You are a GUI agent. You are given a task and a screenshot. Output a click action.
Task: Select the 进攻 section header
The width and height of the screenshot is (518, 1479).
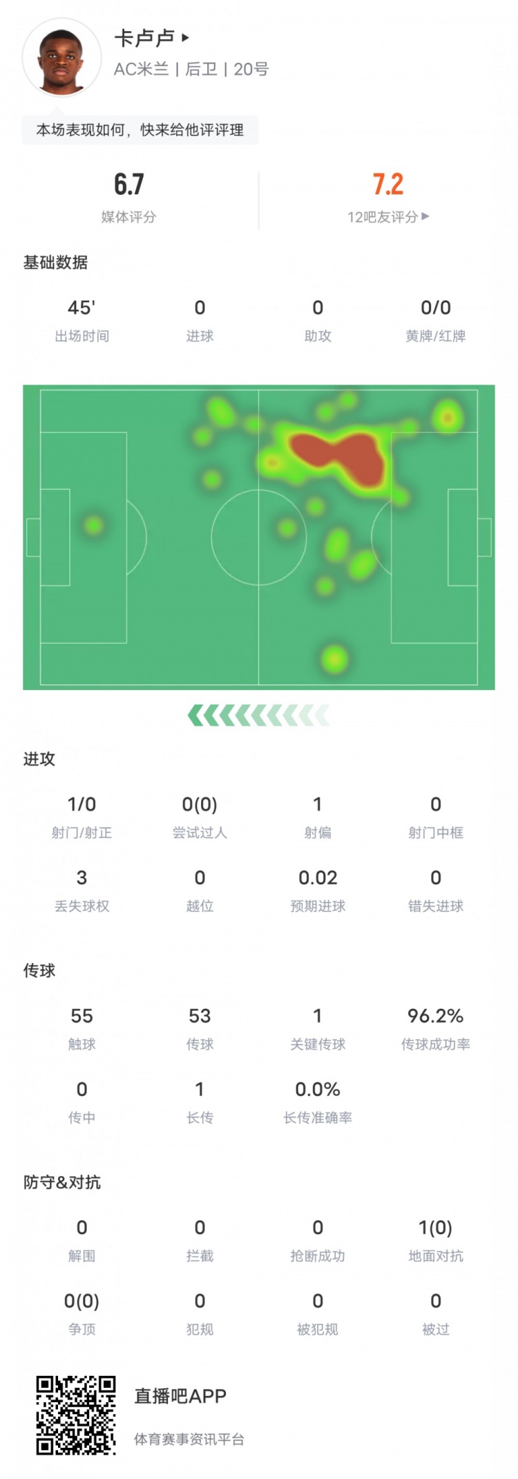click(x=39, y=759)
